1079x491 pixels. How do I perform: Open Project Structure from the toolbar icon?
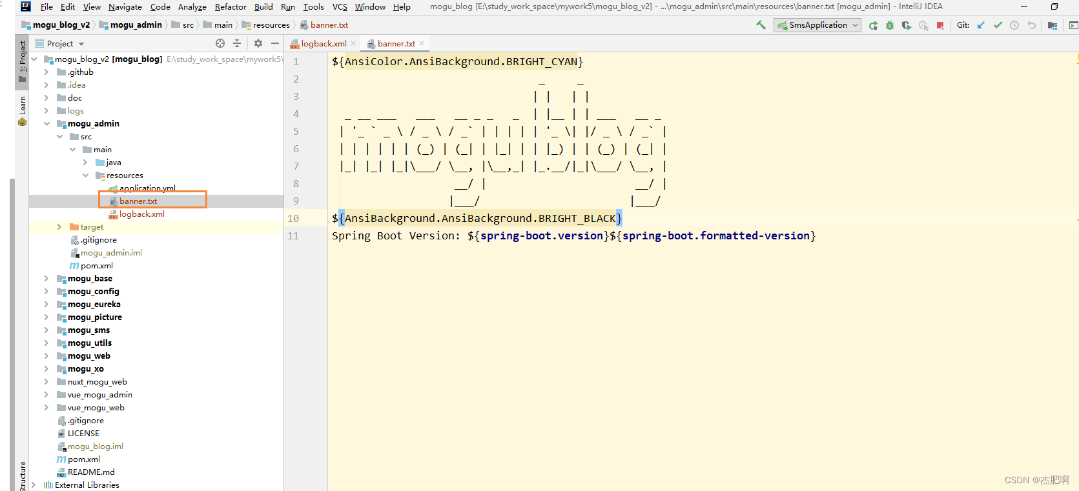1053,25
